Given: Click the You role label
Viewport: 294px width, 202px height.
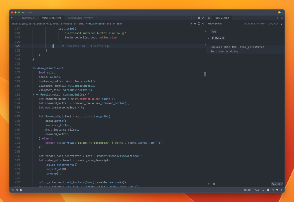Looking at the screenshot, I should (x=214, y=31).
